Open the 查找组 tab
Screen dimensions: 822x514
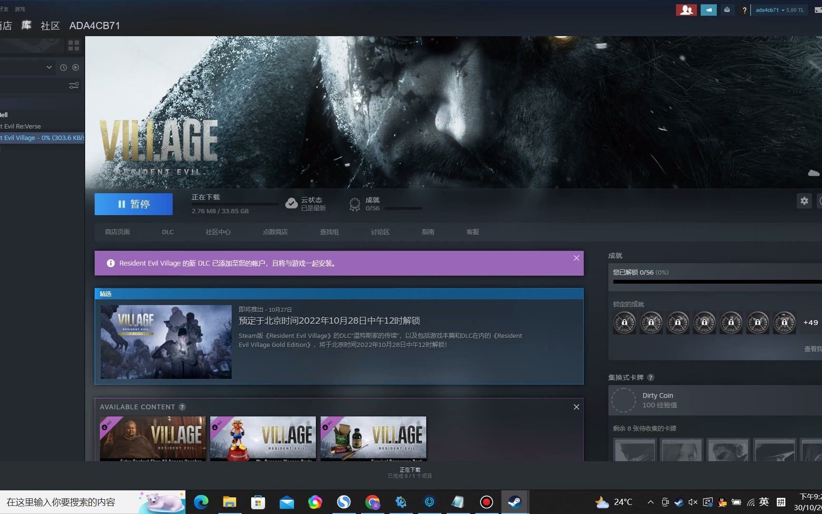[x=329, y=232]
